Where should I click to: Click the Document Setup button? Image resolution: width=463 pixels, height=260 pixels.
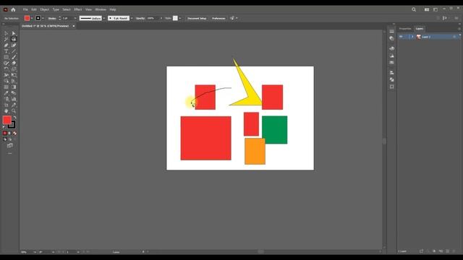pos(197,18)
